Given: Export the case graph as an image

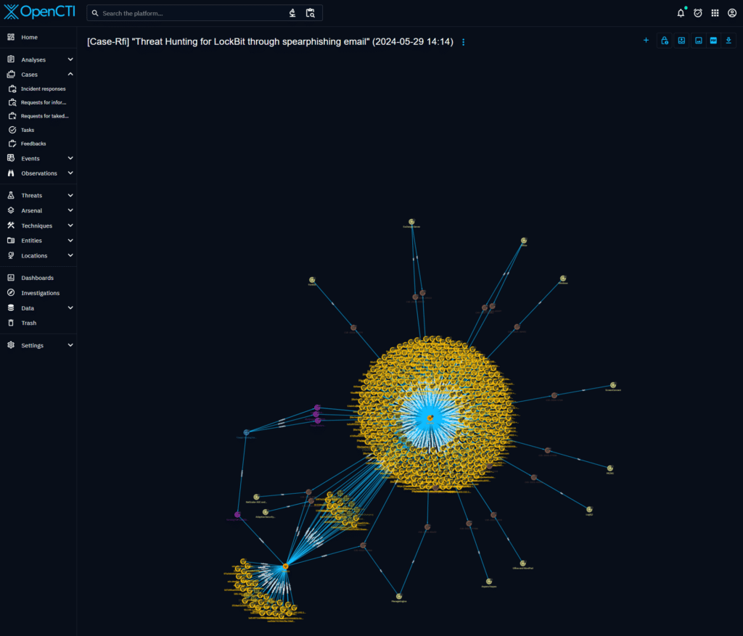Looking at the screenshot, I should tap(698, 40).
